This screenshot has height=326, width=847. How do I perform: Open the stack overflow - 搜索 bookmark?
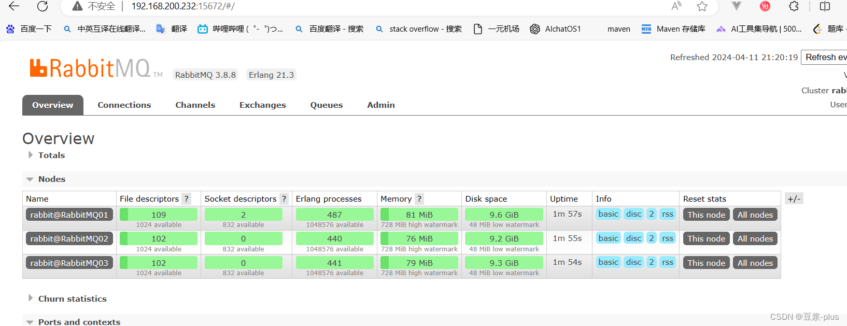click(418, 29)
